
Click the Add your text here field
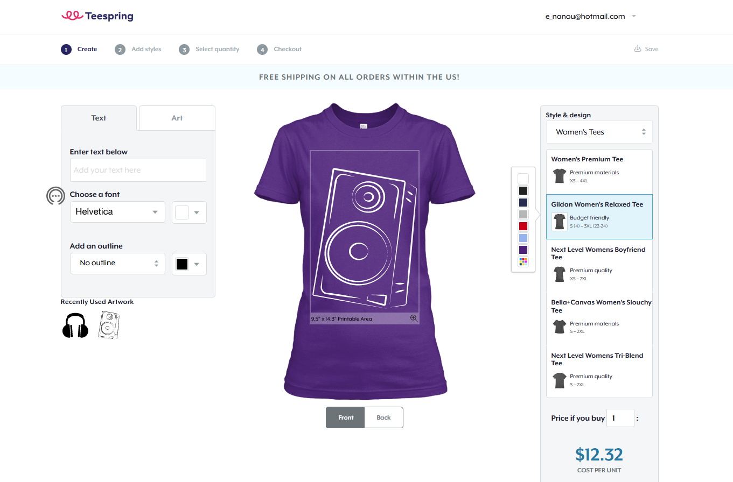138,171
